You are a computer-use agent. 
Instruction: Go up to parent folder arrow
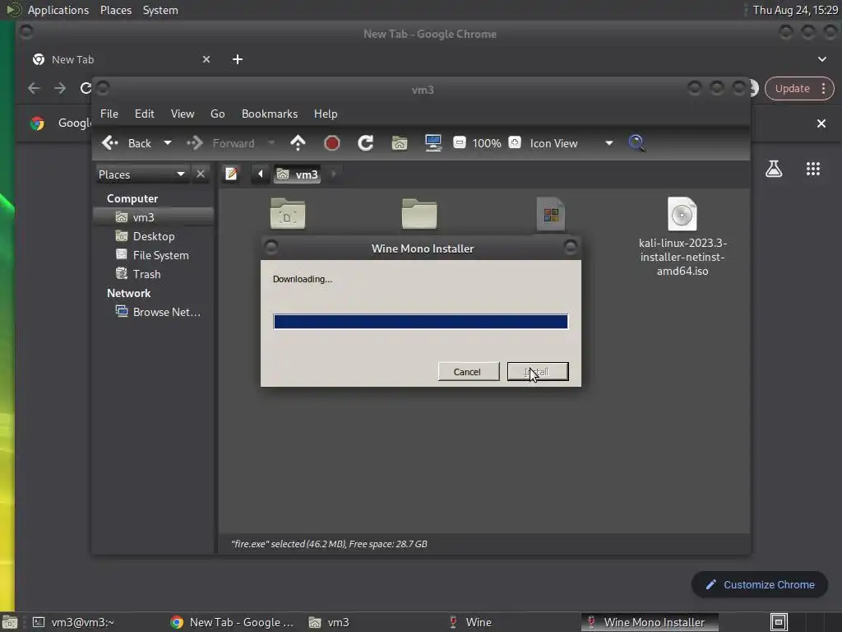tap(298, 143)
